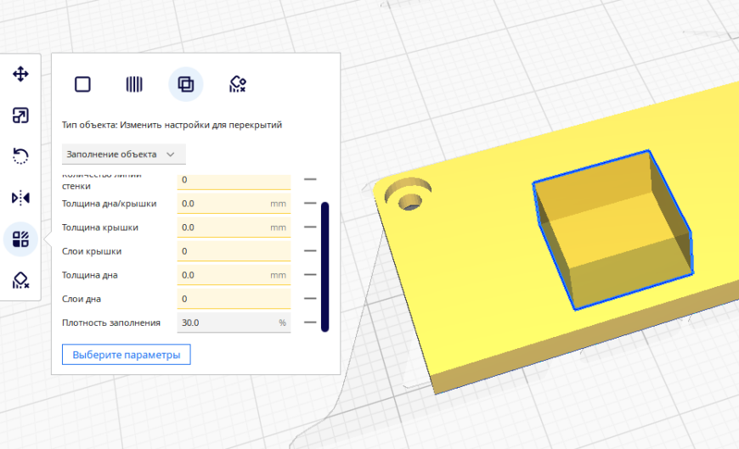739x449 pixels.
Task: Edit the Плотность заполнения percent field
Action: coord(234,323)
